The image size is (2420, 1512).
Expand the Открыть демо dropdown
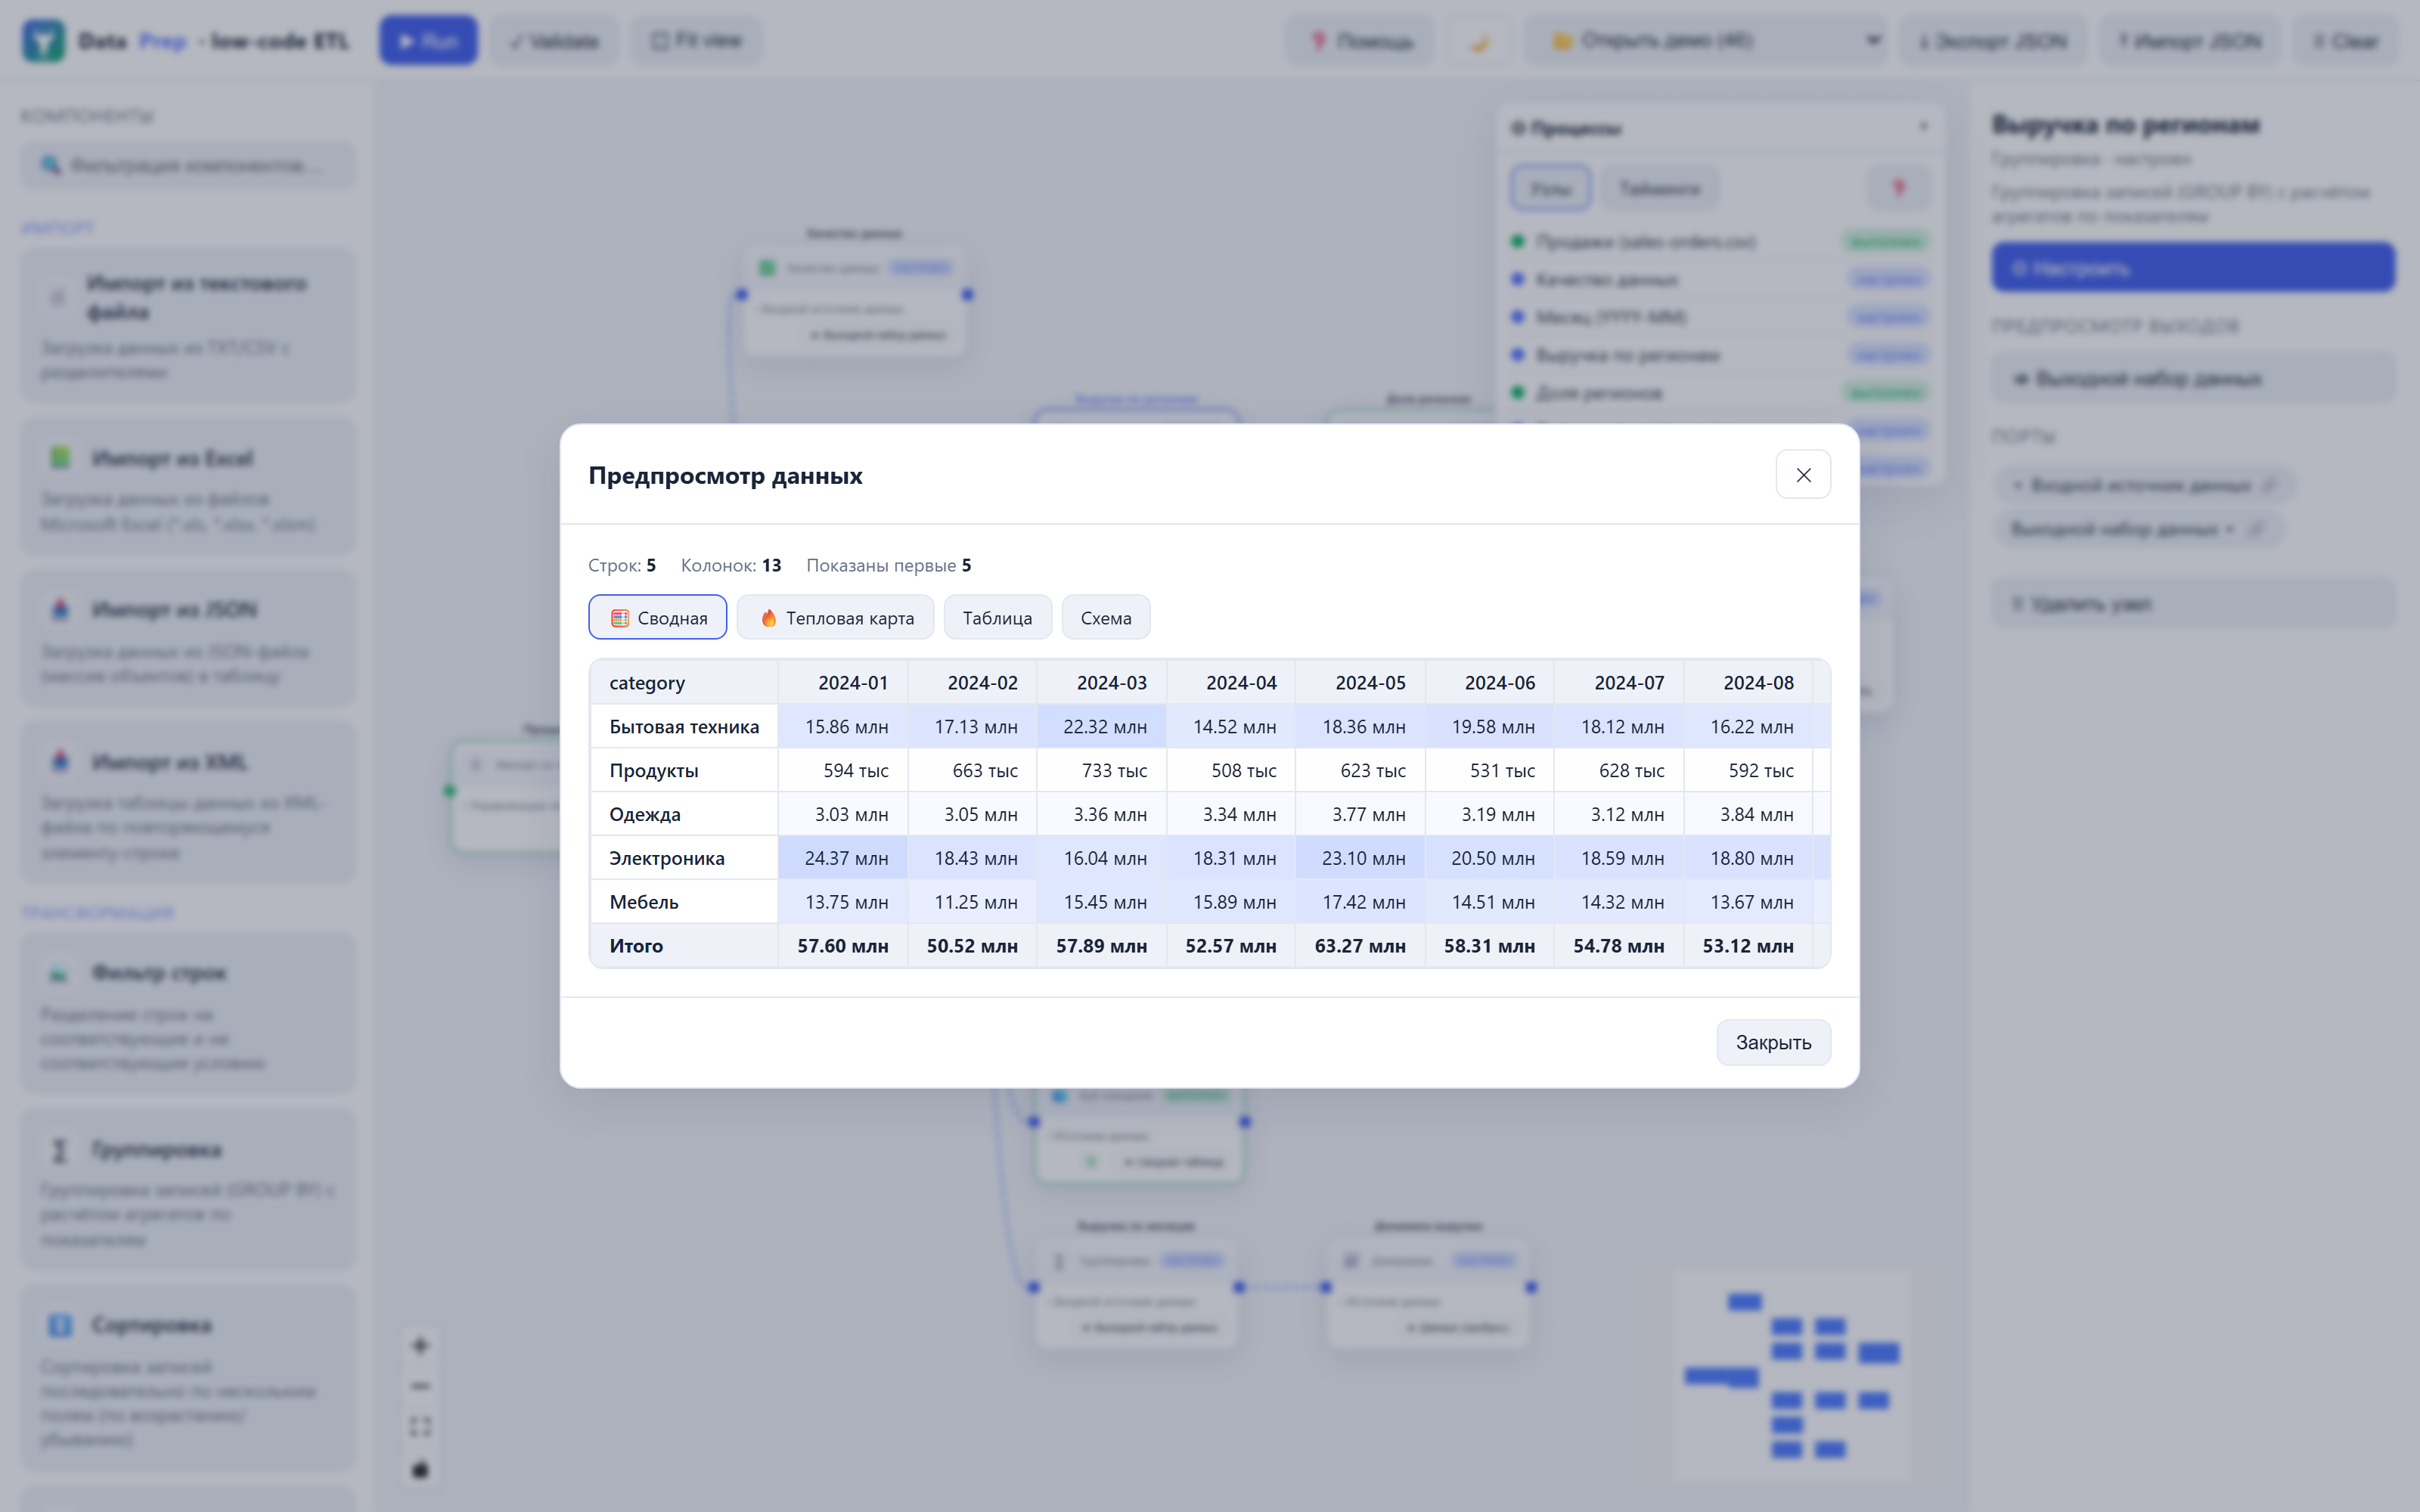1706,41
